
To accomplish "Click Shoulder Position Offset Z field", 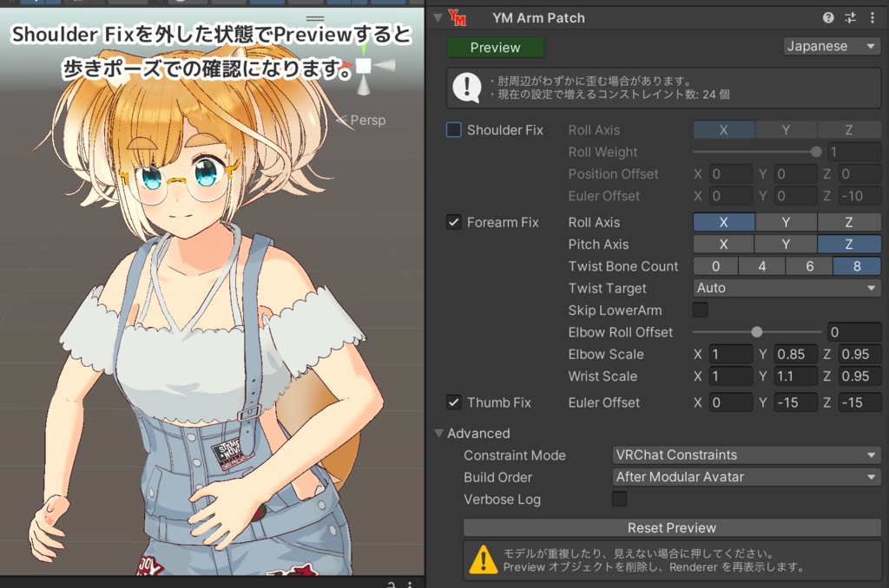I will pos(859,174).
